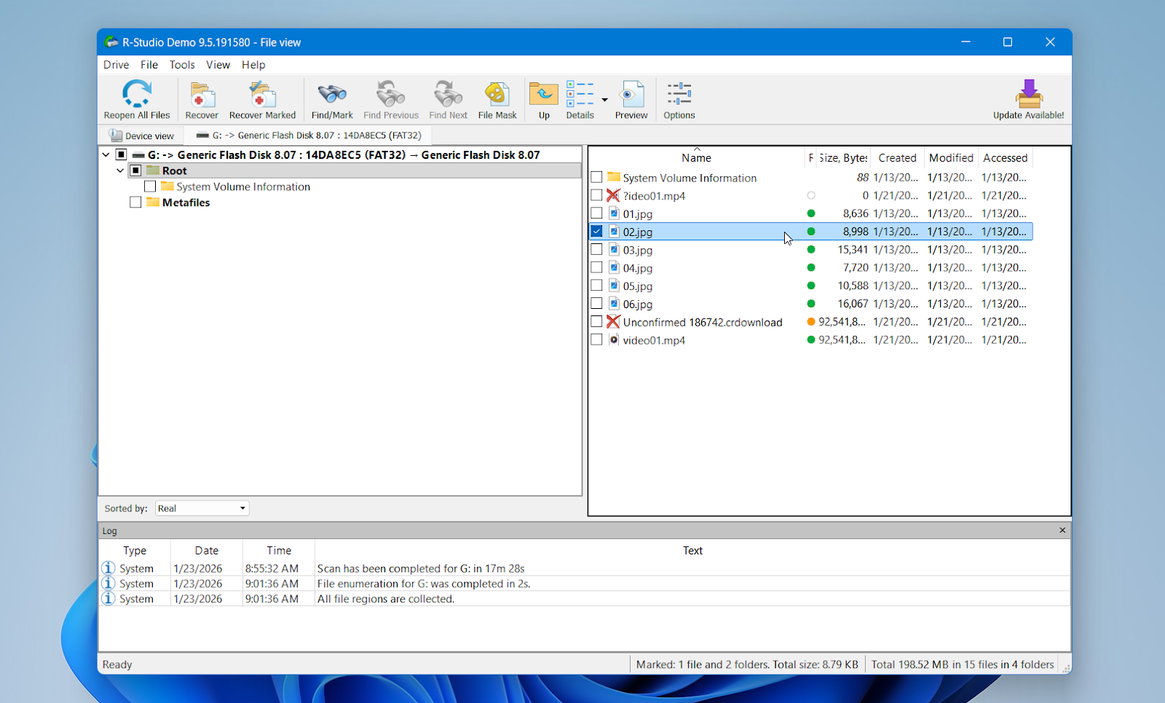Uncheck the 02.jpg file checkbox

tap(596, 231)
